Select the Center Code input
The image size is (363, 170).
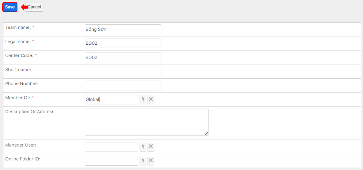(123, 57)
